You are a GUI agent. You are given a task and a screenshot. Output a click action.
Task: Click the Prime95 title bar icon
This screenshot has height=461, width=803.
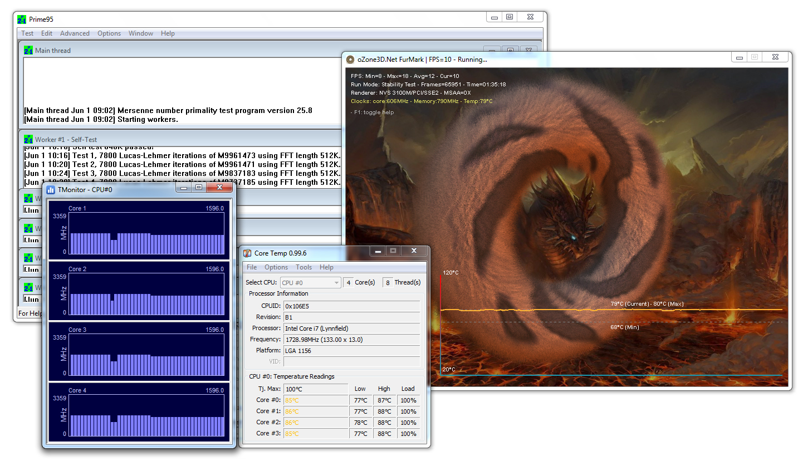click(22, 19)
